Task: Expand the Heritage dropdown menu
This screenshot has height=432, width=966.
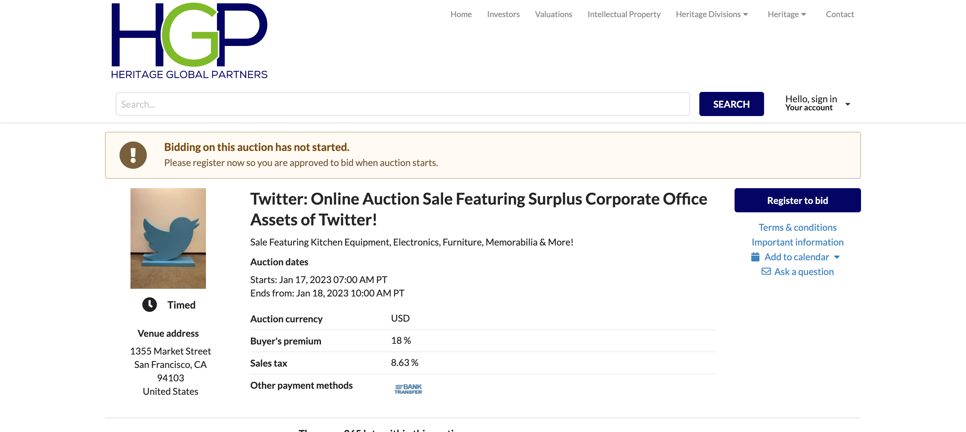Action: pos(787,14)
